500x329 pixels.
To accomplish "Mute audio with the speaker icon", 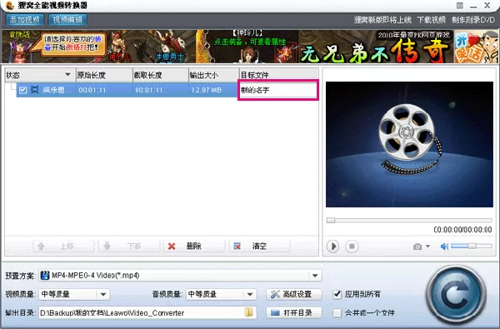I will pos(444,247).
